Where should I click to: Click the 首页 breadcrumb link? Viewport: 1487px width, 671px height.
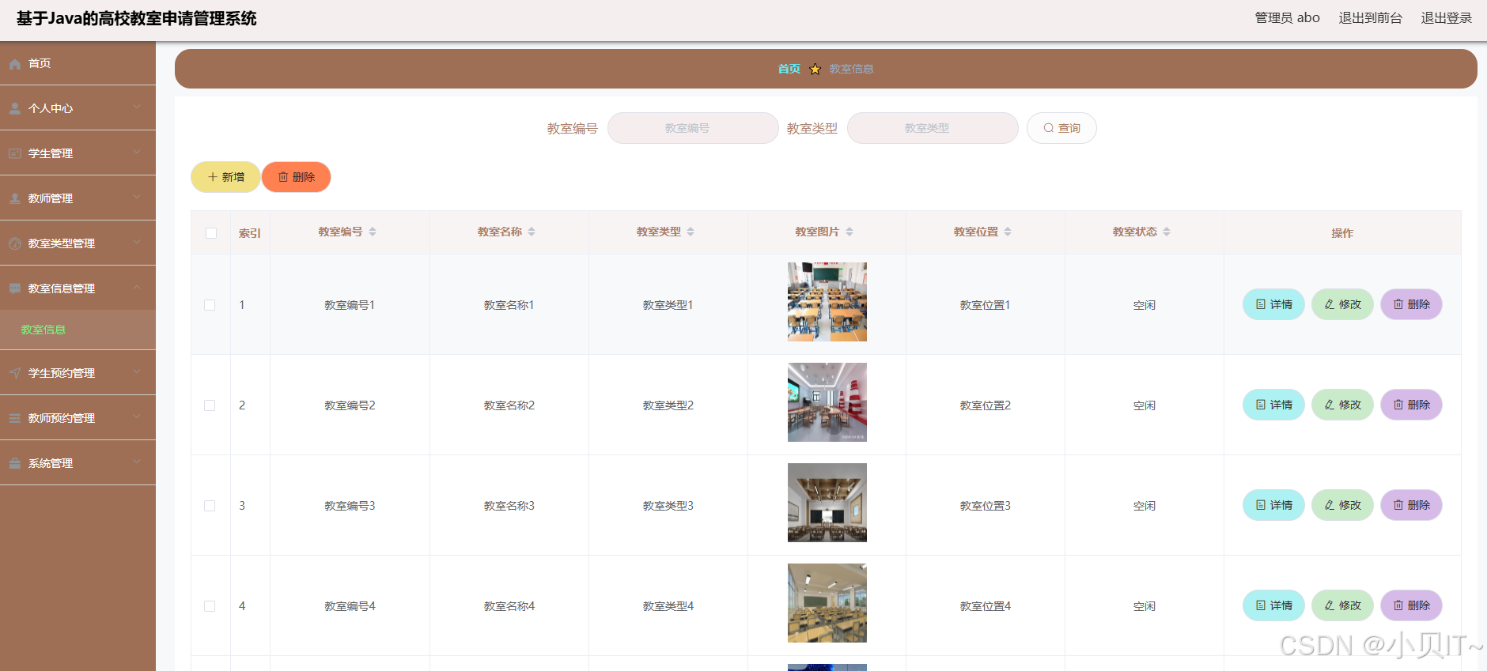point(789,70)
